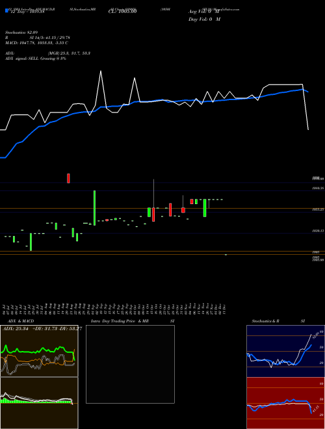Click the 1069.38 price axis label
This screenshot has width=325, height=429.
pyautogui.click(x=318, y=188)
